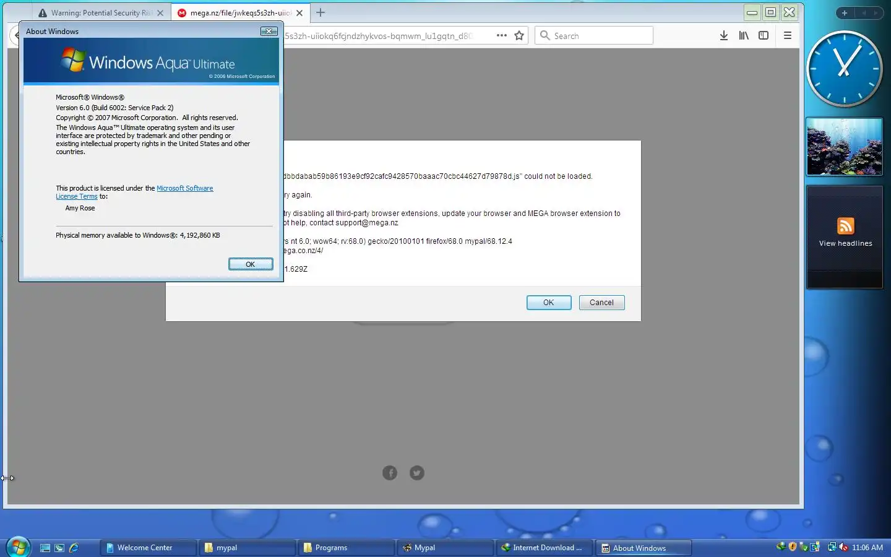Open a new browser tab with plus button
Viewport: 891px width, 557px height.
click(321, 12)
